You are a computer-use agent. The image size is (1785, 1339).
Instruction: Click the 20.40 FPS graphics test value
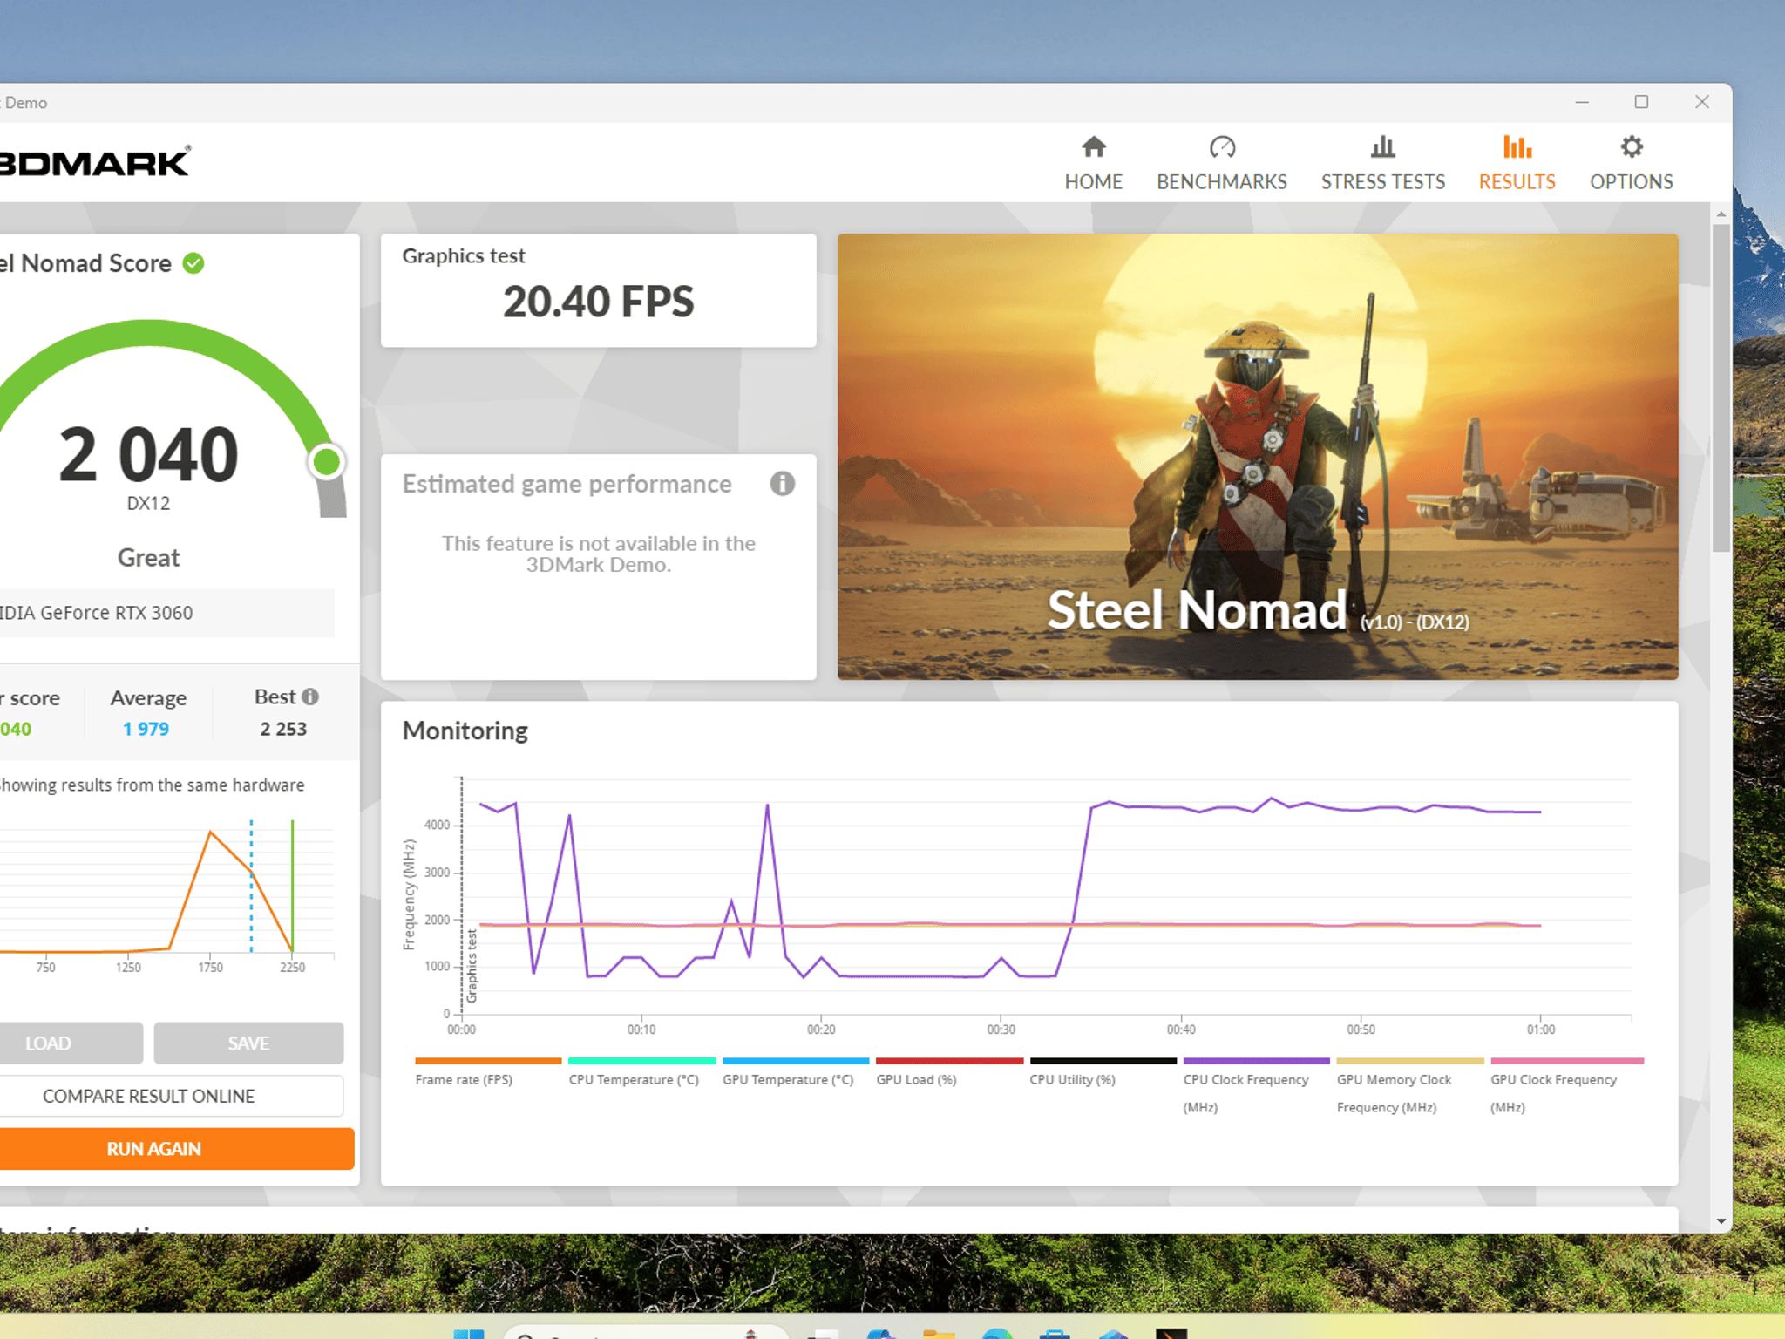pyautogui.click(x=598, y=302)
